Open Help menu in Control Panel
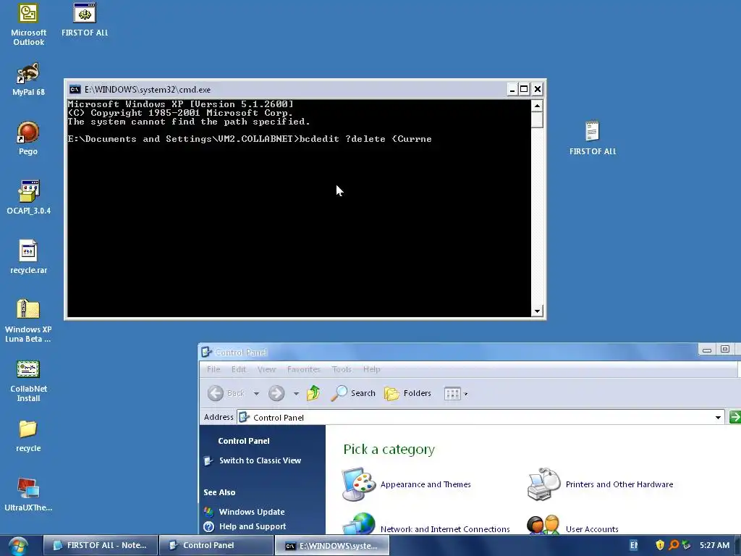The image size is (741, 556). point(371,369)
